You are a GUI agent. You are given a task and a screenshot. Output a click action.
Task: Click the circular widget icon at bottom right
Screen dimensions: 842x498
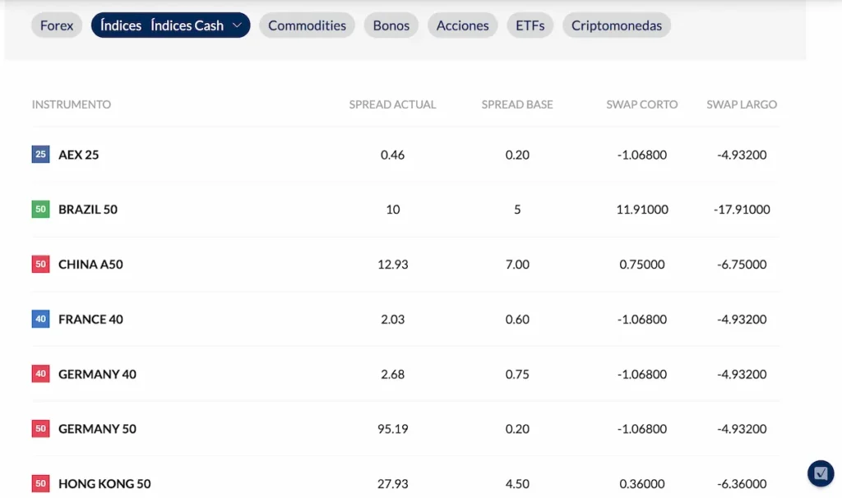820,473
